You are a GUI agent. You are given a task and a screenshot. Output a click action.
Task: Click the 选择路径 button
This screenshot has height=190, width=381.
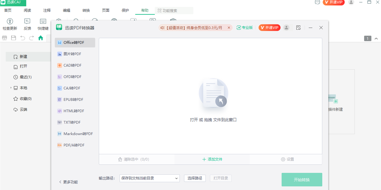click(195, 178)
